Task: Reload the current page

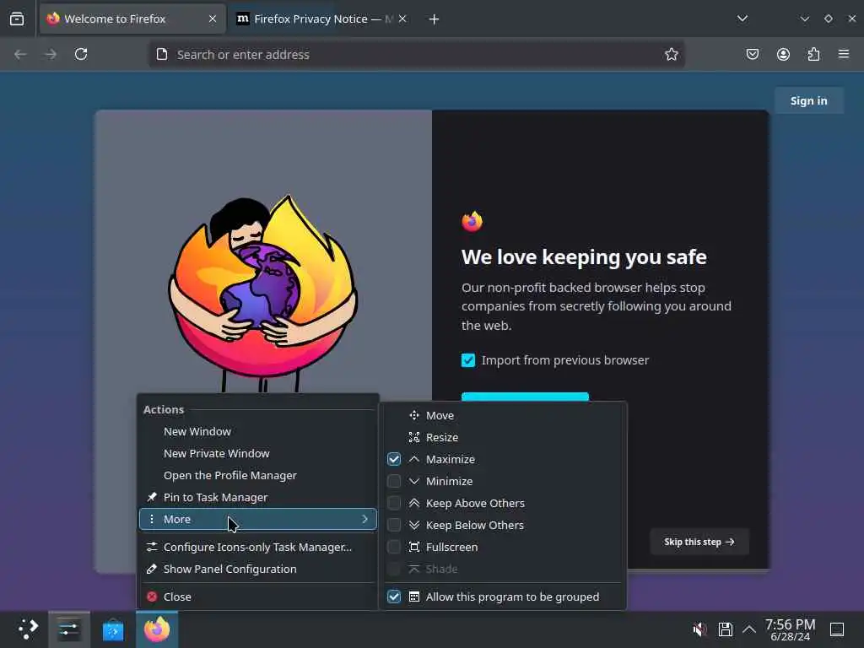Action: click(81, 54)
